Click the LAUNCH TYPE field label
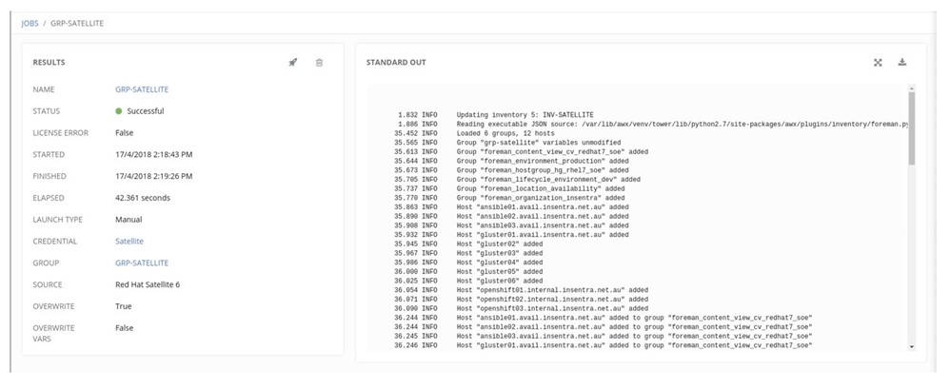Viewport: 950px width, 390px height. (x=57, y=220)
